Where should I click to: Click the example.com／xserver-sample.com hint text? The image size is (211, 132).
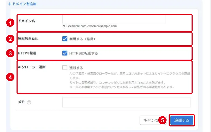pyautogui.click(x=92, y=26)
